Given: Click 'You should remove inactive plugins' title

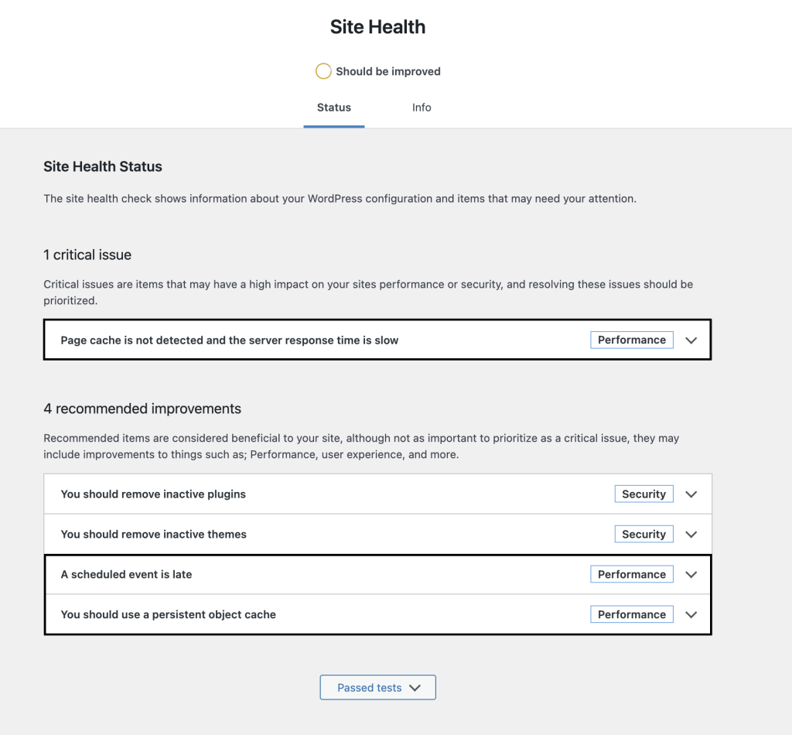Looking at the screenshot, I should pos(153,494).
